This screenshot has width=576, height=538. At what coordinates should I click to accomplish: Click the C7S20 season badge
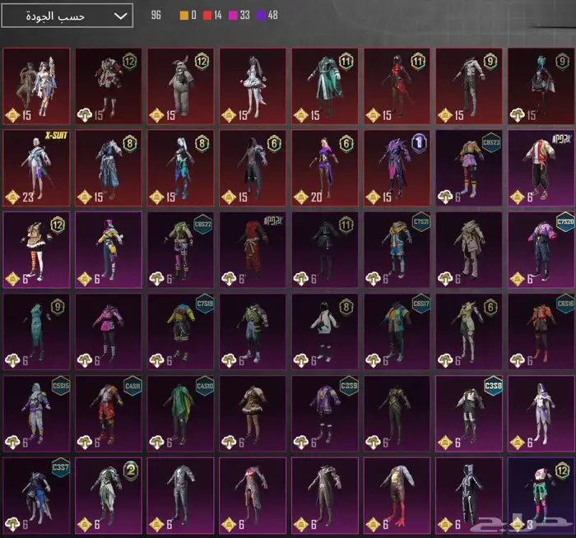564,223
